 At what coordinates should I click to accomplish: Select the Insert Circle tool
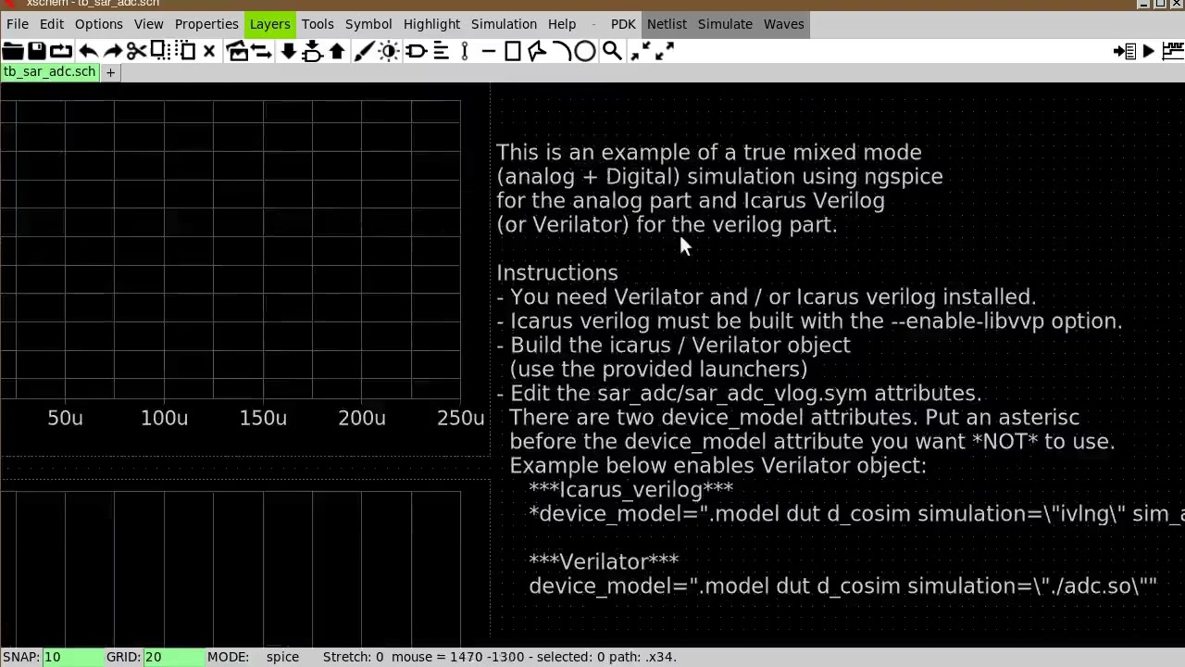coord(584,51)
